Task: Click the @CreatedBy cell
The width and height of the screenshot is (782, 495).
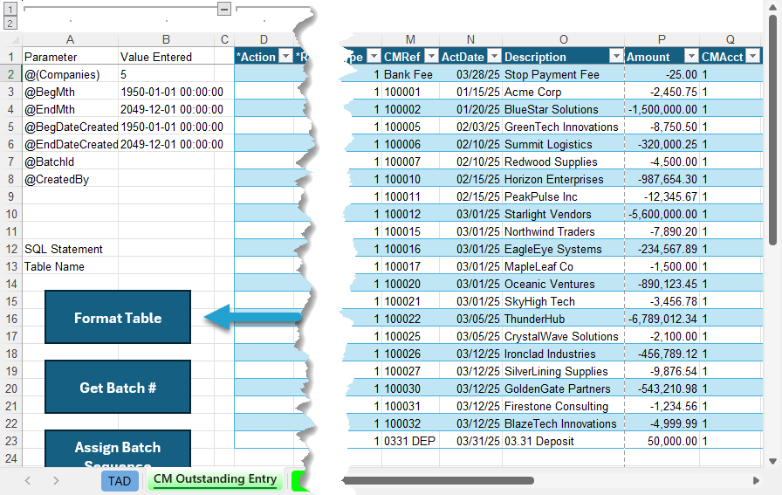Action: (71, 179)
